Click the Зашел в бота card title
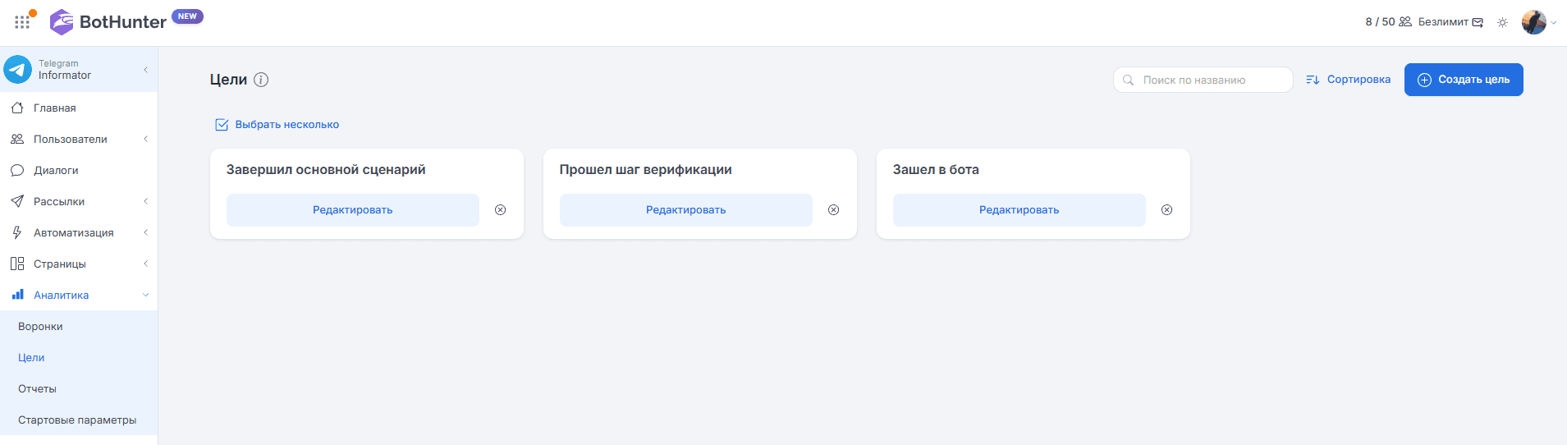 (936, 170)
